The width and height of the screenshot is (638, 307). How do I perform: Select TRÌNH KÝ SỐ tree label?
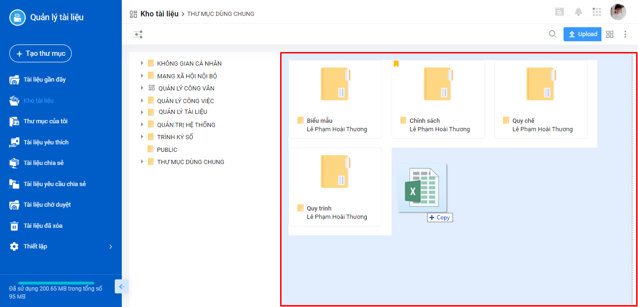pyautogui.click(x=175, y=137)
